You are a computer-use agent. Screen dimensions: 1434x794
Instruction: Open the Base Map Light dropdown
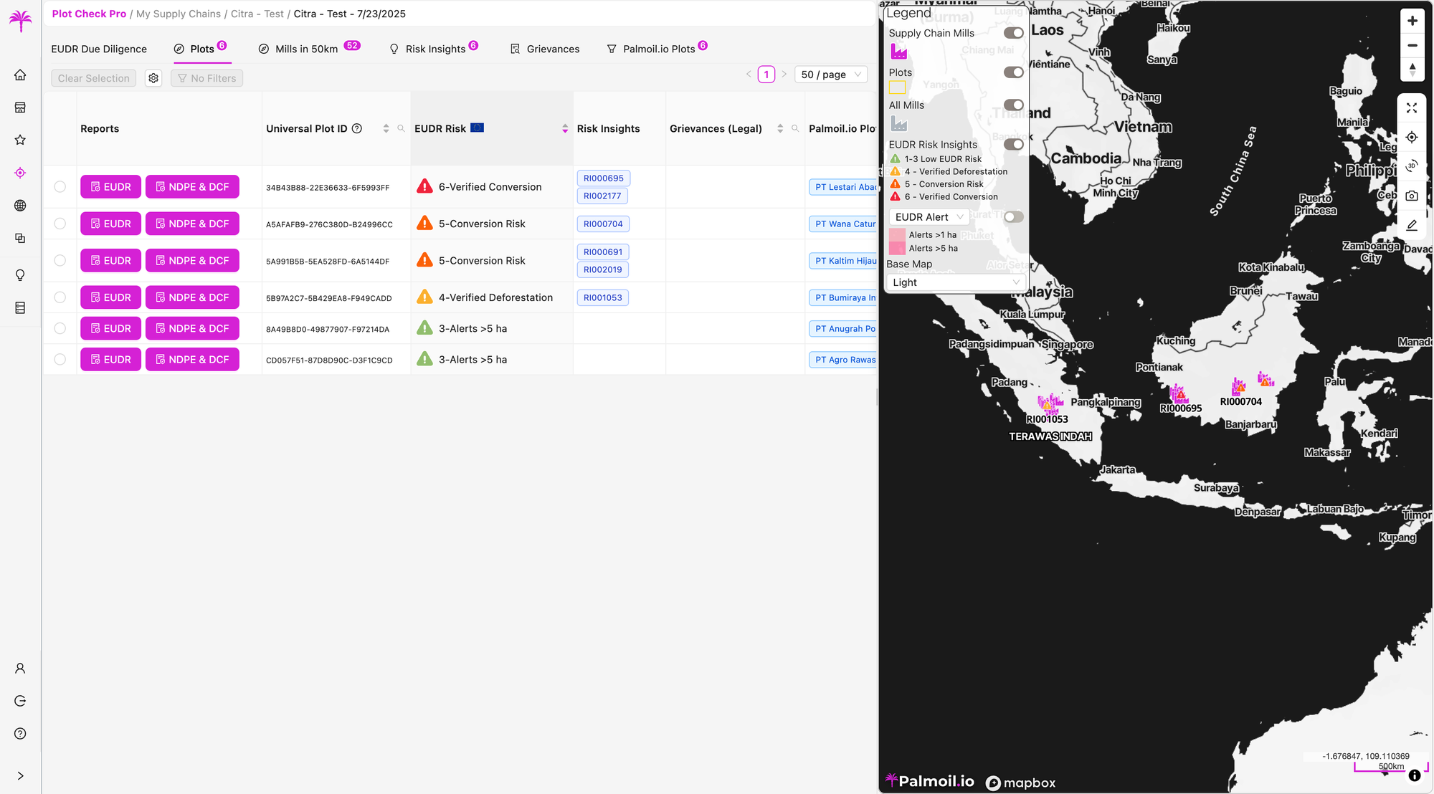[x=956, y=282]
